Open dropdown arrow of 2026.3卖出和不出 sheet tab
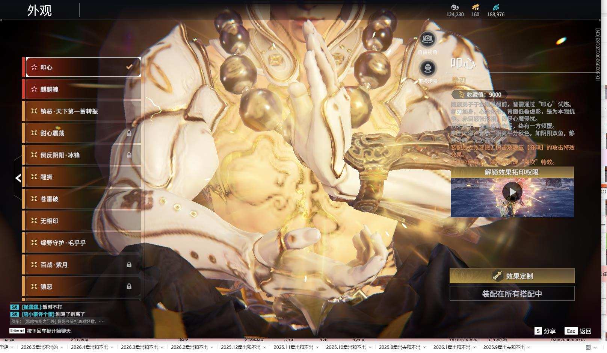 (x=162, y=347)
